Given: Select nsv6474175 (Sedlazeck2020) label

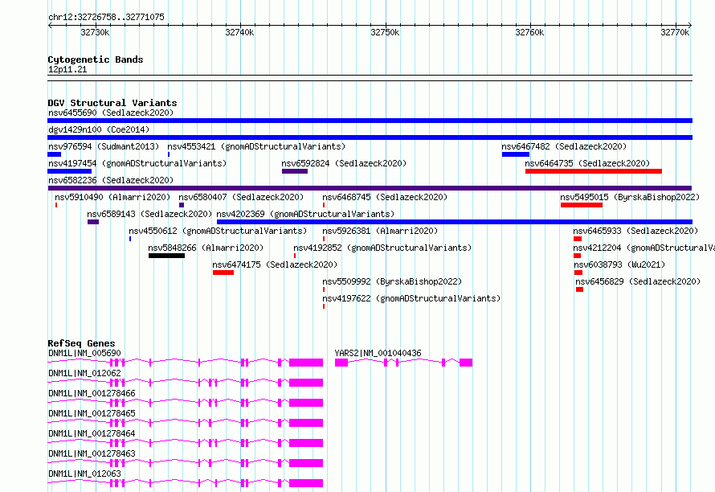Looking at the screenshot, I should [x=275, y=264].
